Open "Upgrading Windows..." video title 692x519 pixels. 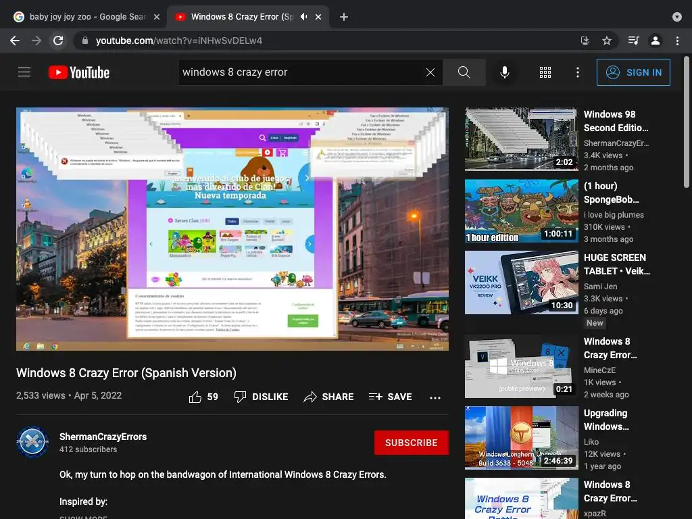(606, 420)
